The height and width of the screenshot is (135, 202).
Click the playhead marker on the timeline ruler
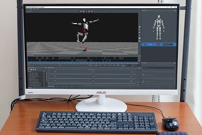coord(78,62)
